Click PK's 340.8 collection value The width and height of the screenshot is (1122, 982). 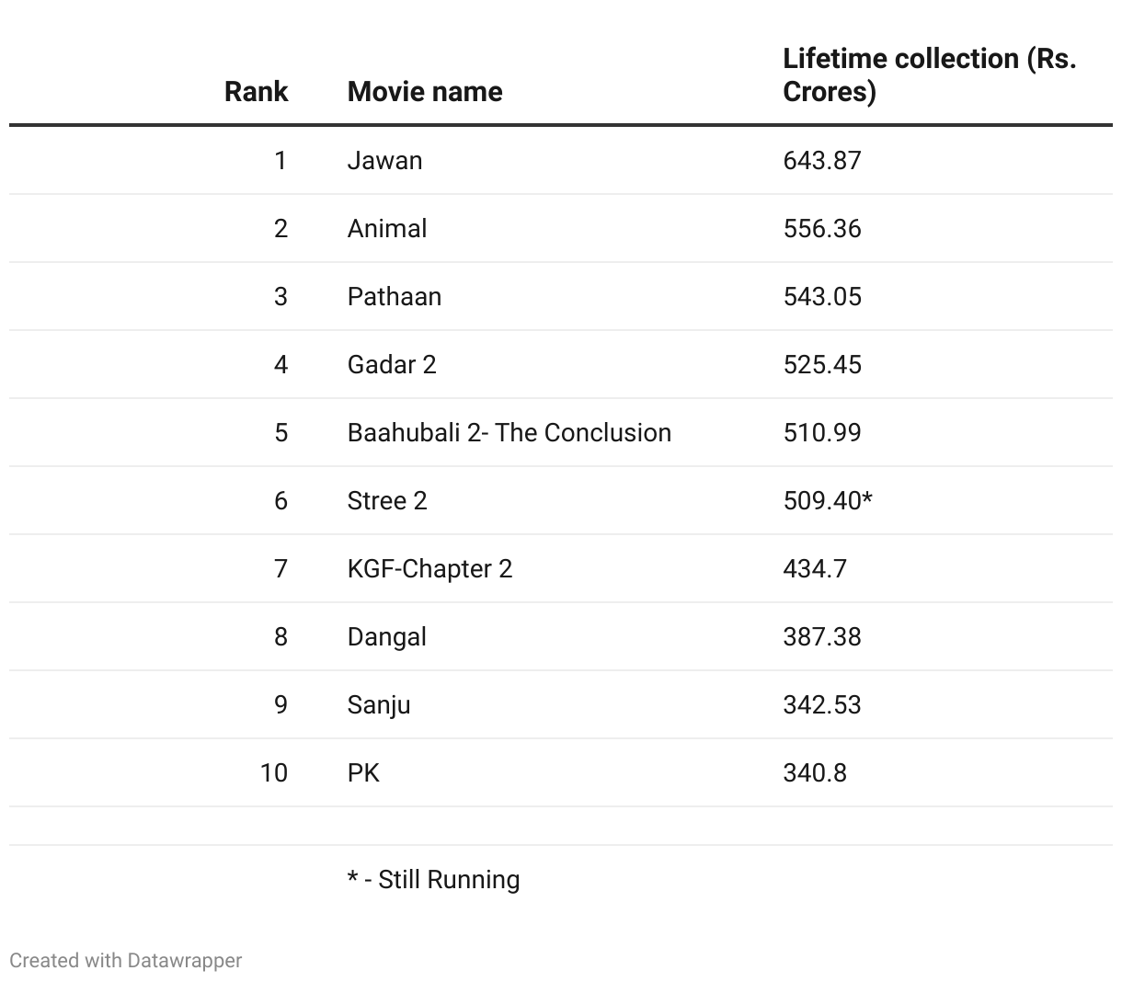click(815, 772)
